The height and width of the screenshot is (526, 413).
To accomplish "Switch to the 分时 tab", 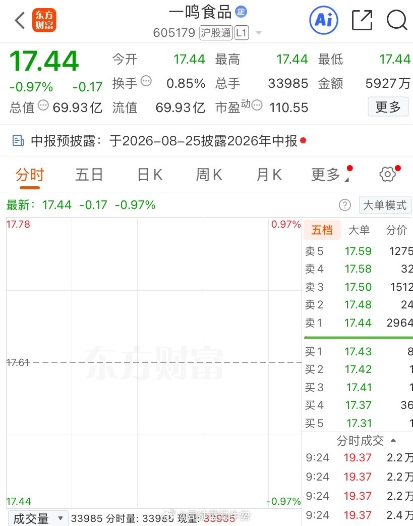I will (30, 175).
